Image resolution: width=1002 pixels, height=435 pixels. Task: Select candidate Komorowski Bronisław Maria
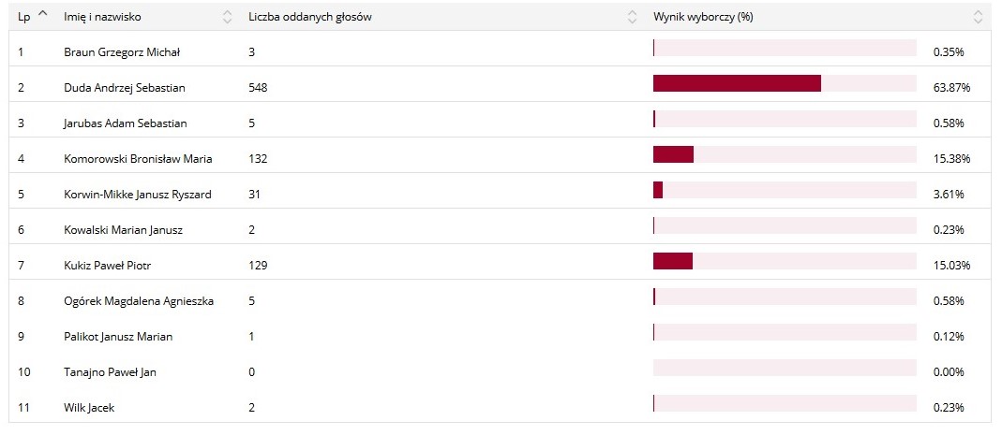click(138, 159)
